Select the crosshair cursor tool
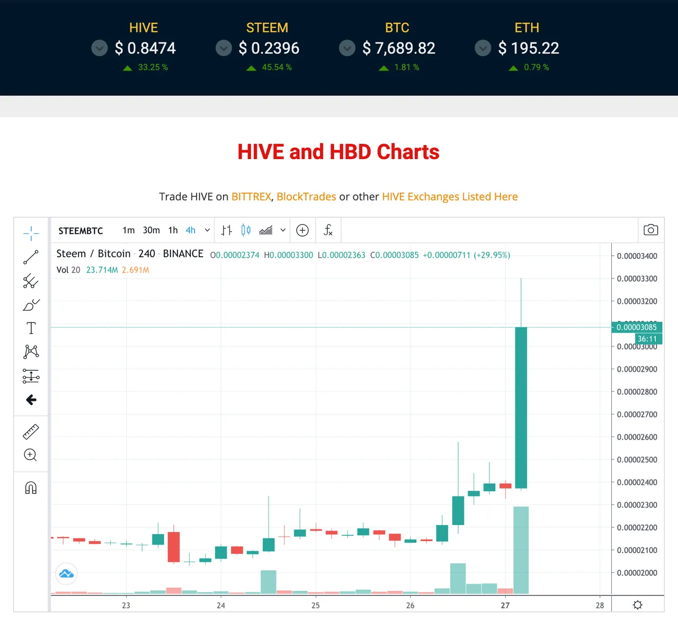The width and height of the screenshot is (678, 619). pyautogui.click(x=31, y=233)
